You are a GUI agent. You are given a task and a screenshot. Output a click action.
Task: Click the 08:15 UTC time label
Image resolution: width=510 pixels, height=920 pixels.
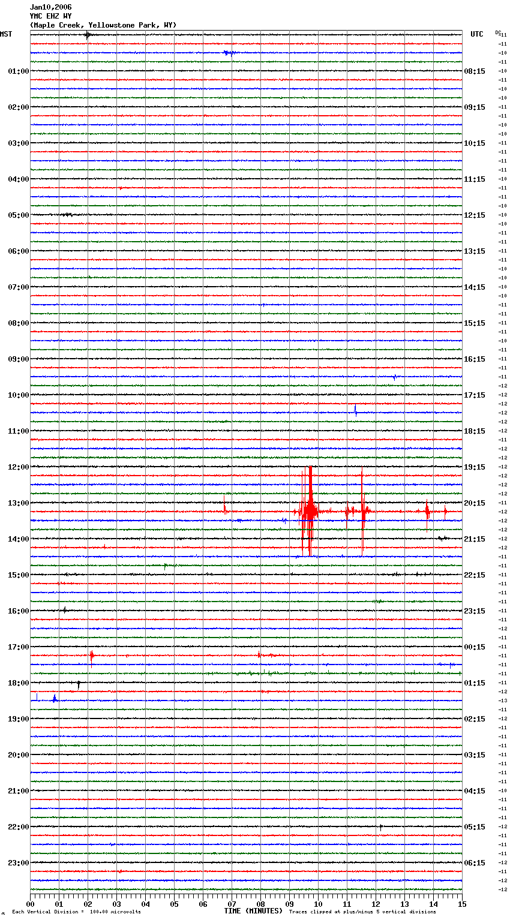(x=475, y=71)
